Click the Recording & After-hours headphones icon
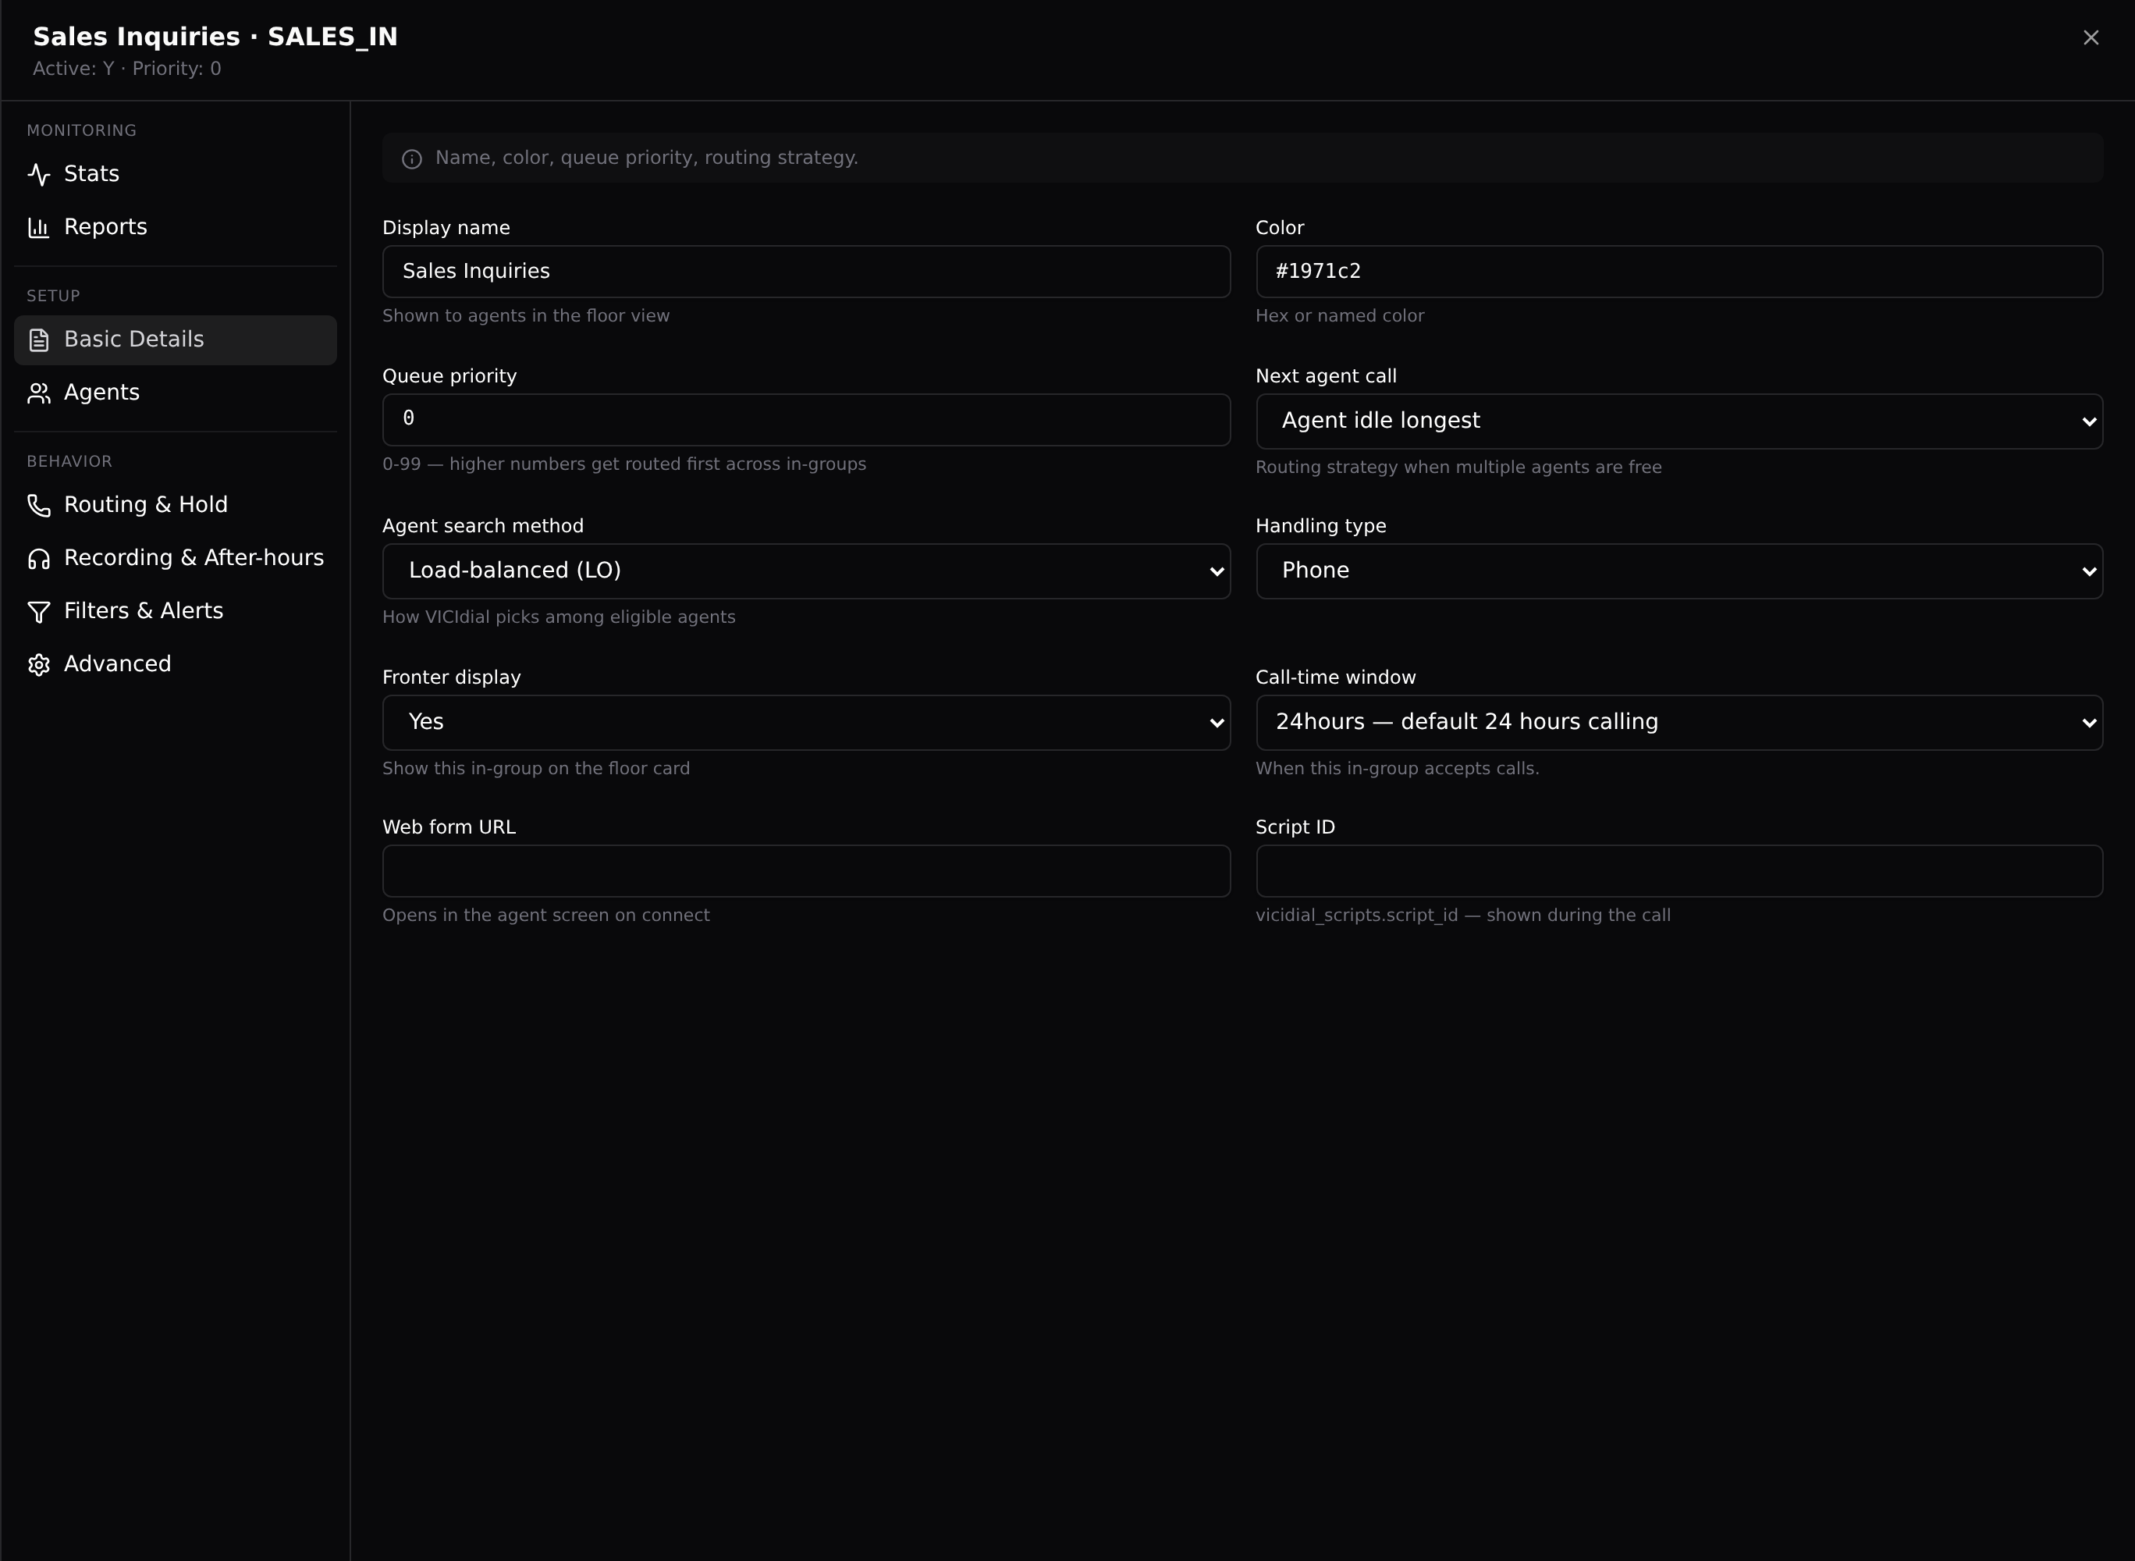This screenshot has width=2135, height=1561. (x=39, y=558)
